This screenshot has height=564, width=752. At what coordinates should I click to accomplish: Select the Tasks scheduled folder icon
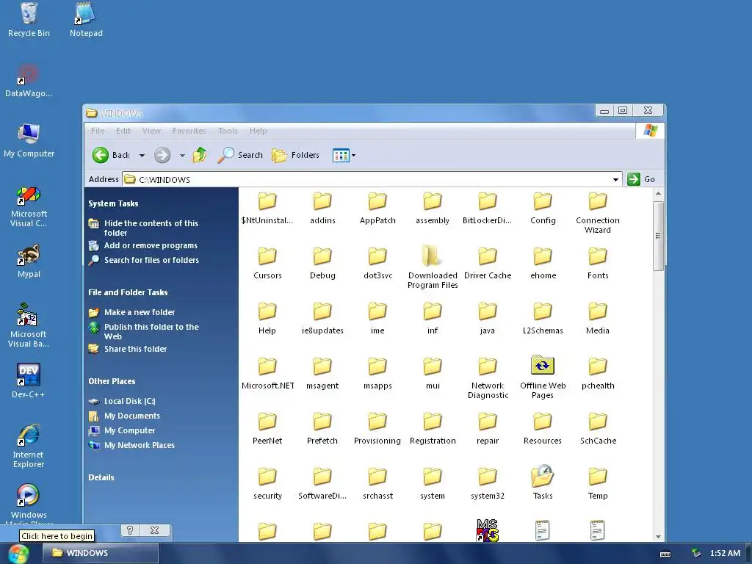pos(543,476)
